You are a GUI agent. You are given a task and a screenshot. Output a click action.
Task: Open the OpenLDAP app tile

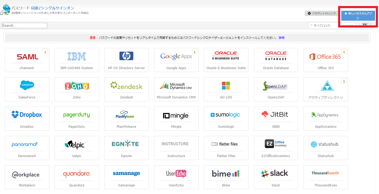click(x=276, y=89)
